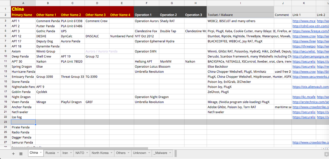
Task: Select the Other Name 3 header cell
Action: pos(97,15)
